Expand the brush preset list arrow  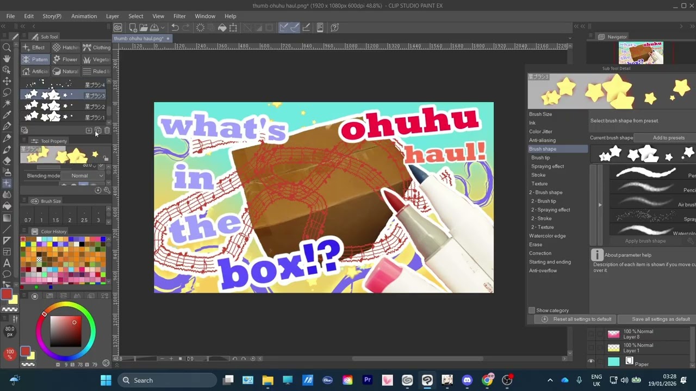[600, 205]
